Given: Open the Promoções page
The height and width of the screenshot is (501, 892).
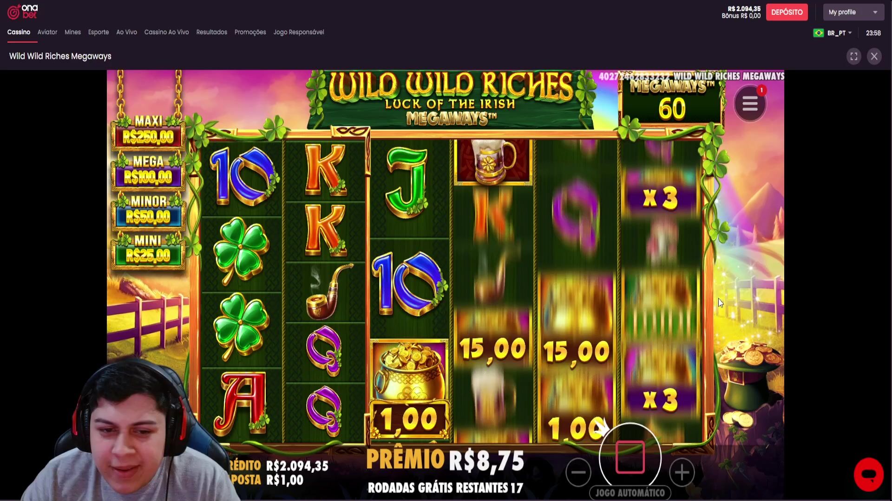Looking at the screenshot, I should point(250,32).
